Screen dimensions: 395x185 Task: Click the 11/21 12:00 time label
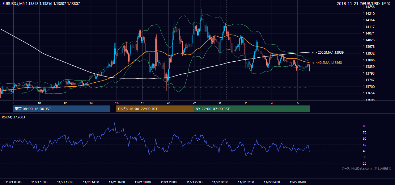(x=65, y=182)
